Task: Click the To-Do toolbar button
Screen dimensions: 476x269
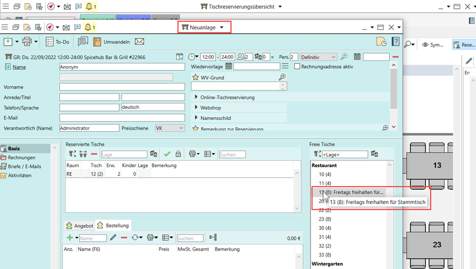Action: (57, 42)
